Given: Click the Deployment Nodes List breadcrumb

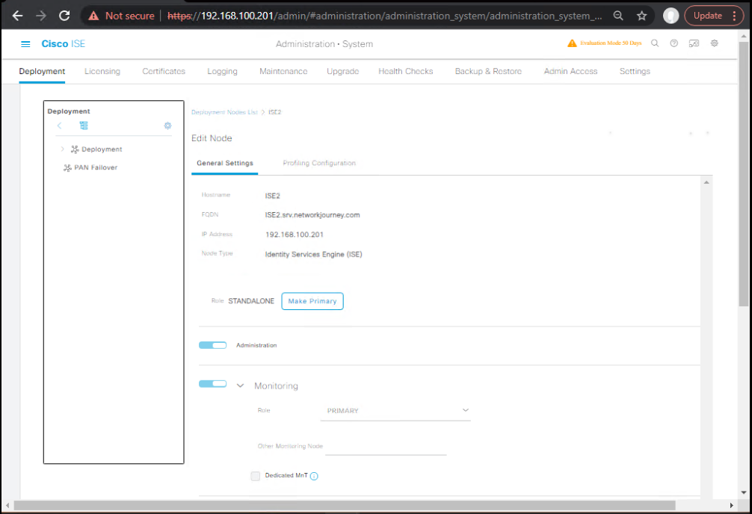Looking at the screenshot, I should [224, 112].
